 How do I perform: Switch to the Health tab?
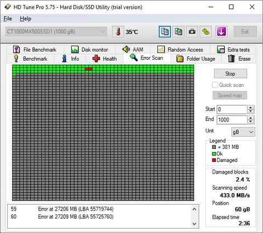pos(105,59)
